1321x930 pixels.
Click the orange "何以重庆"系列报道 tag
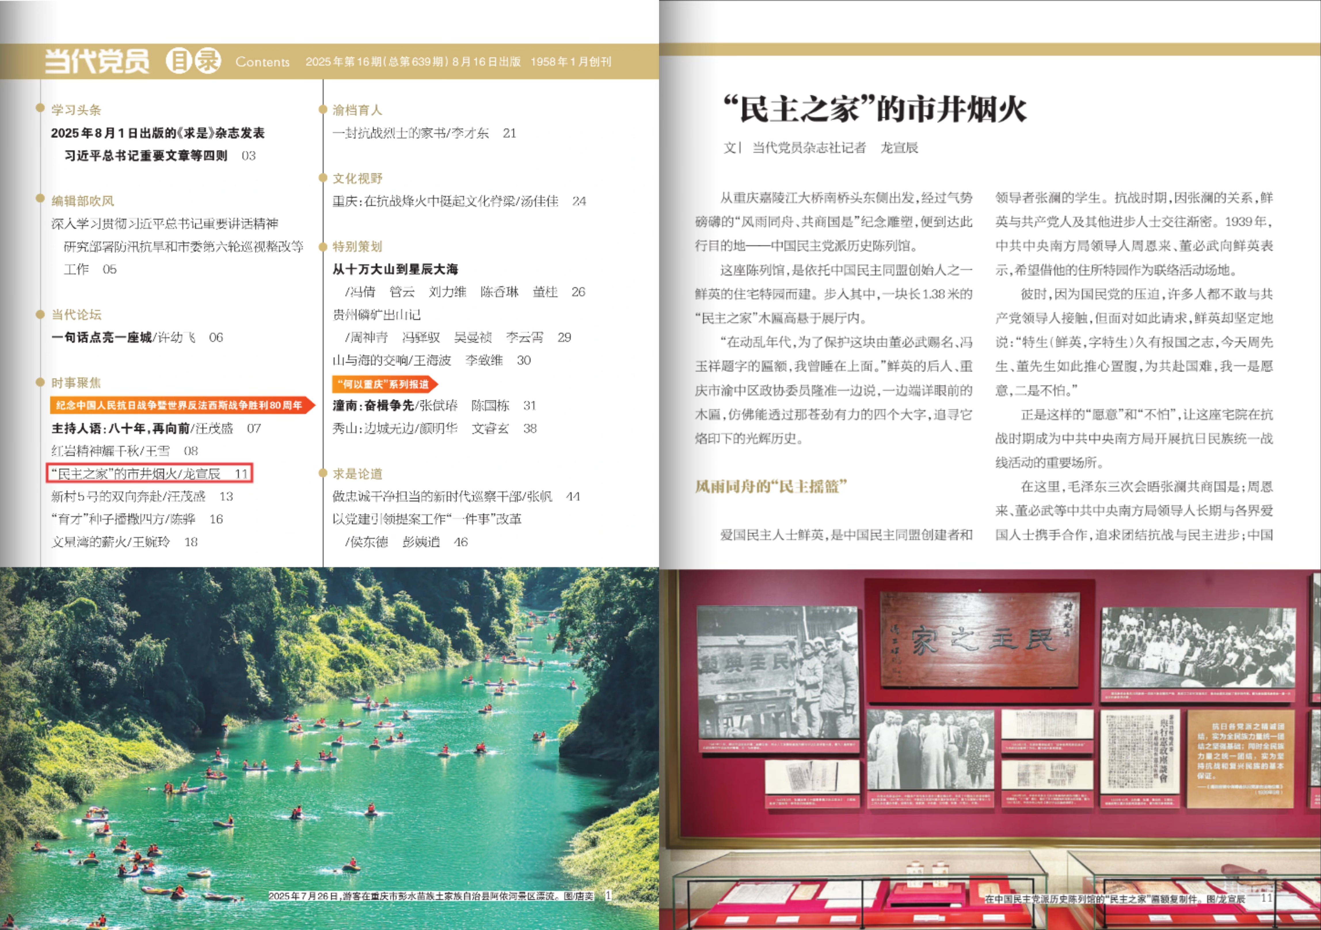point(384,384)
